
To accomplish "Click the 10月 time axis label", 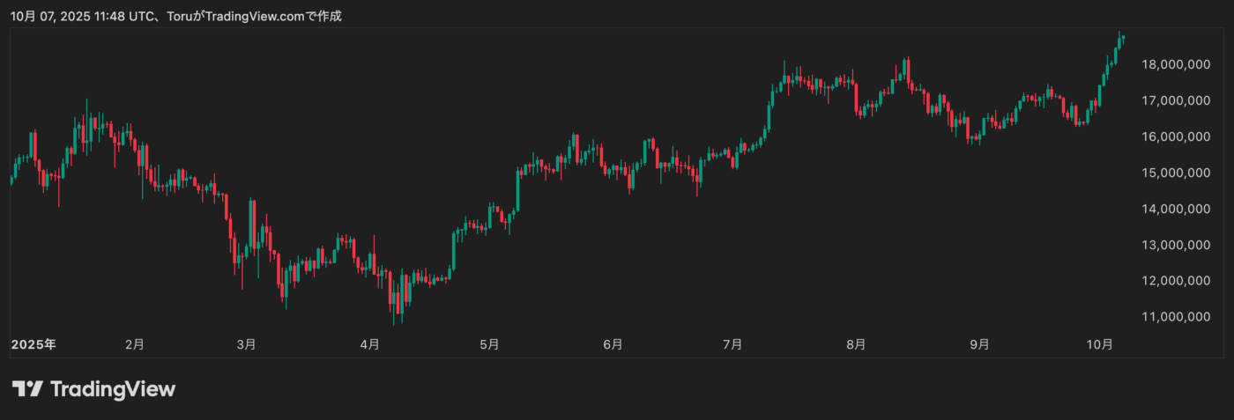I will point(1099,344).
